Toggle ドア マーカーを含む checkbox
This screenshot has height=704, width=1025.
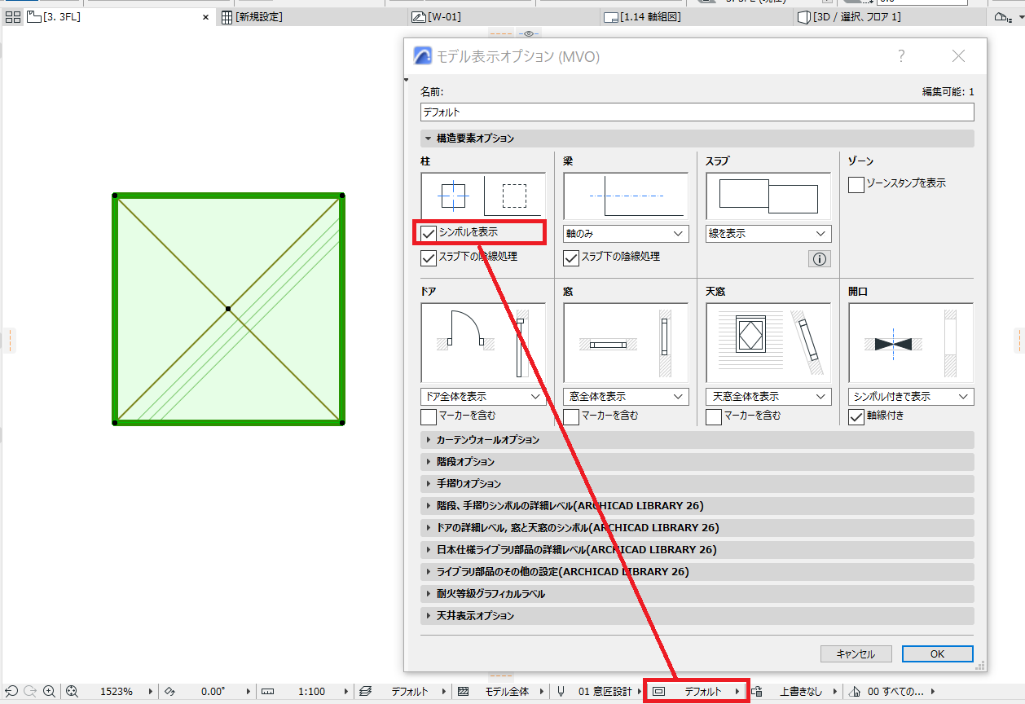(429, 416)
